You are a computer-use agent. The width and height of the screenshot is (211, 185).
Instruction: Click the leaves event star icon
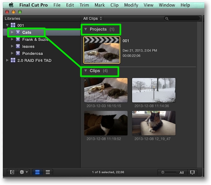[x=18, y=46]
